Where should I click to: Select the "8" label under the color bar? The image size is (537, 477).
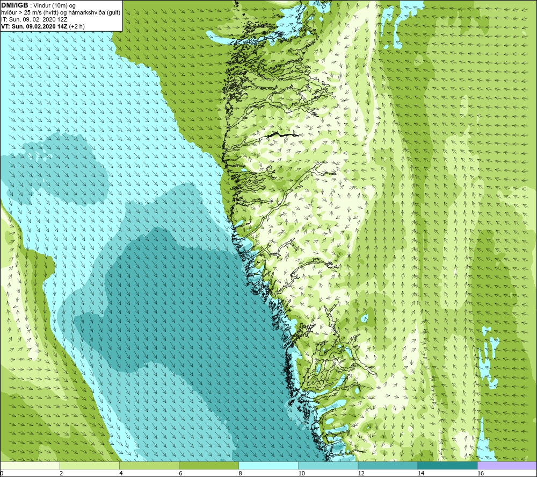point(240,474)
